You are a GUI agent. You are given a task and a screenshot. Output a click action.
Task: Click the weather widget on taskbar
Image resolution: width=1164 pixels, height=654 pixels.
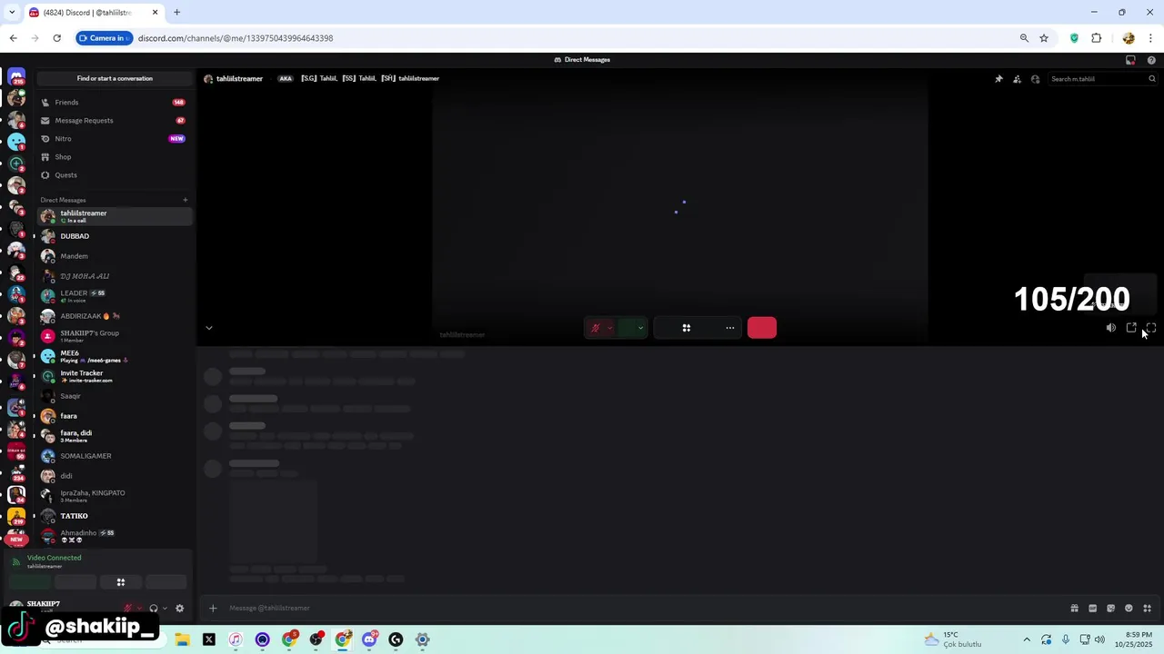tap(953, 639)
